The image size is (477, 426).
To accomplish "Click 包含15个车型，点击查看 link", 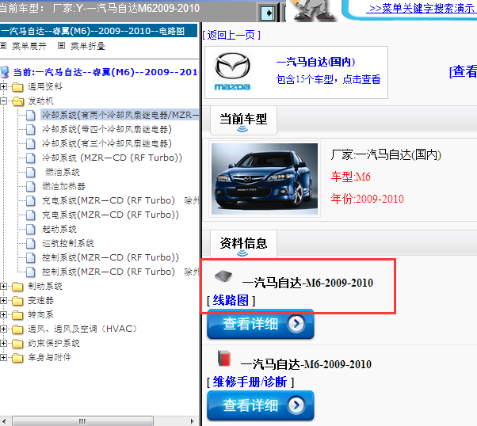I will pos(328,80).
